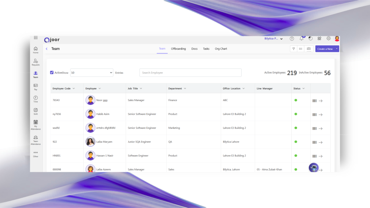370x208 pixels.
Task: Switch to the Offboarding tab
Action: point(178,49)
